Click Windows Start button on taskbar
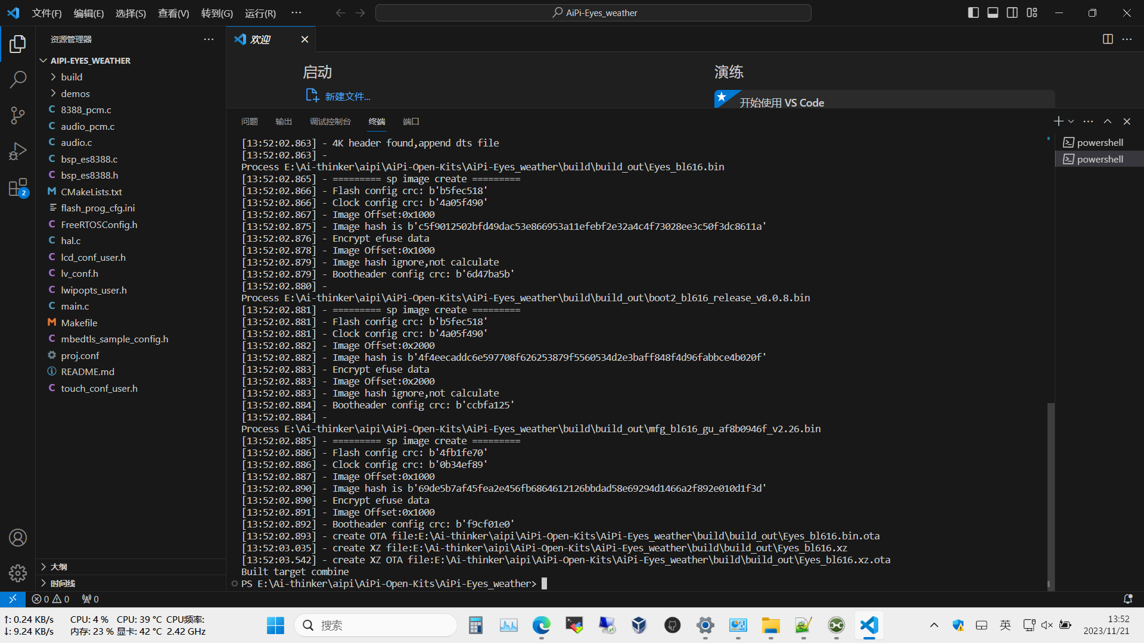This screenshot has height=643, width=1144. click(x=275, y=625)
